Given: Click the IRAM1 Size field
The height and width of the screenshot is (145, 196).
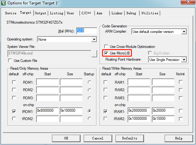Looking at the screenshot, I should 163,111.
